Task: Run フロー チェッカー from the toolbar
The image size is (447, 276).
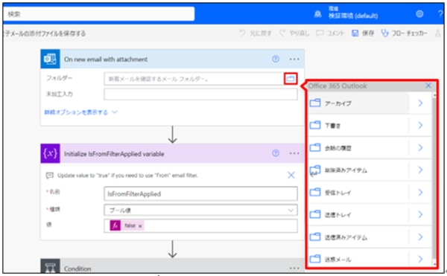Action: pos(405,33)
